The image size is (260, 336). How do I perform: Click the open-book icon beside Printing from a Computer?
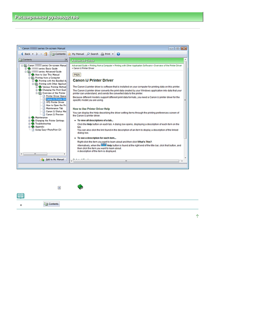click(x=33, y=78)
